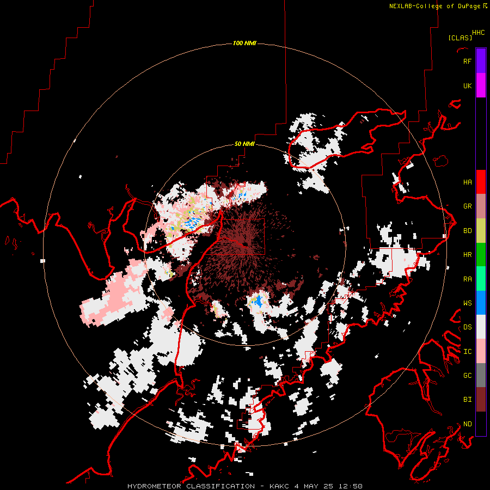490x490 pixels.
Task: Click the RA light-green legend swatch
Action: pyautogui.click(x=481, y=279)
